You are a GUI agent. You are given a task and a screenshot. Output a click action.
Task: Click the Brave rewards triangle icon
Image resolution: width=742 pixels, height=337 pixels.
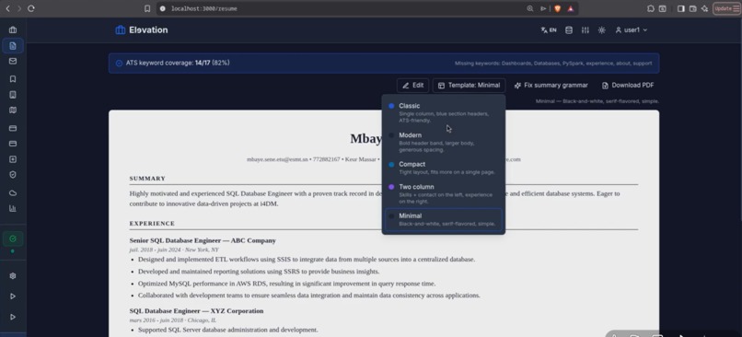(x=570, y=8)
